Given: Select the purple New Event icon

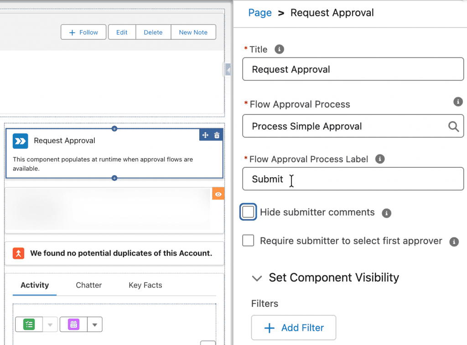Looking at the screenshot, I should pos(73,324).
